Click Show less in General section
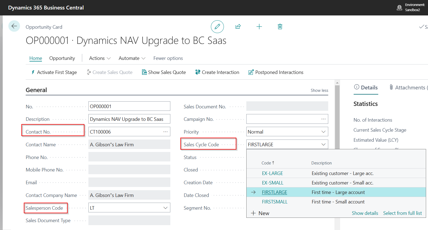 click(319, 90)
